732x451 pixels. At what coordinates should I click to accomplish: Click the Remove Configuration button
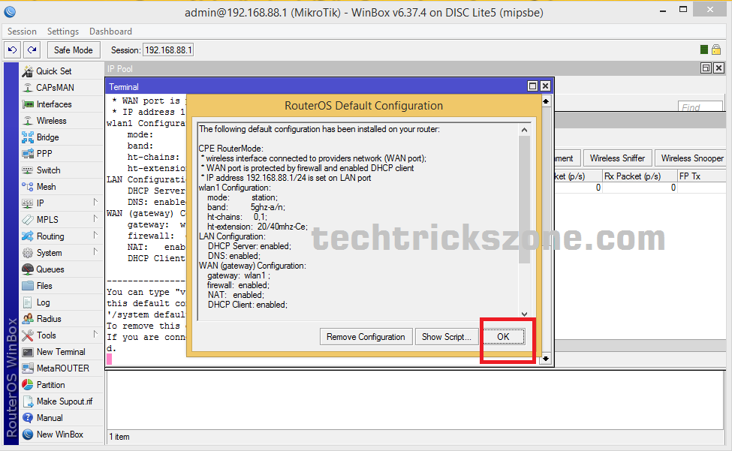[x=366, y=337]
